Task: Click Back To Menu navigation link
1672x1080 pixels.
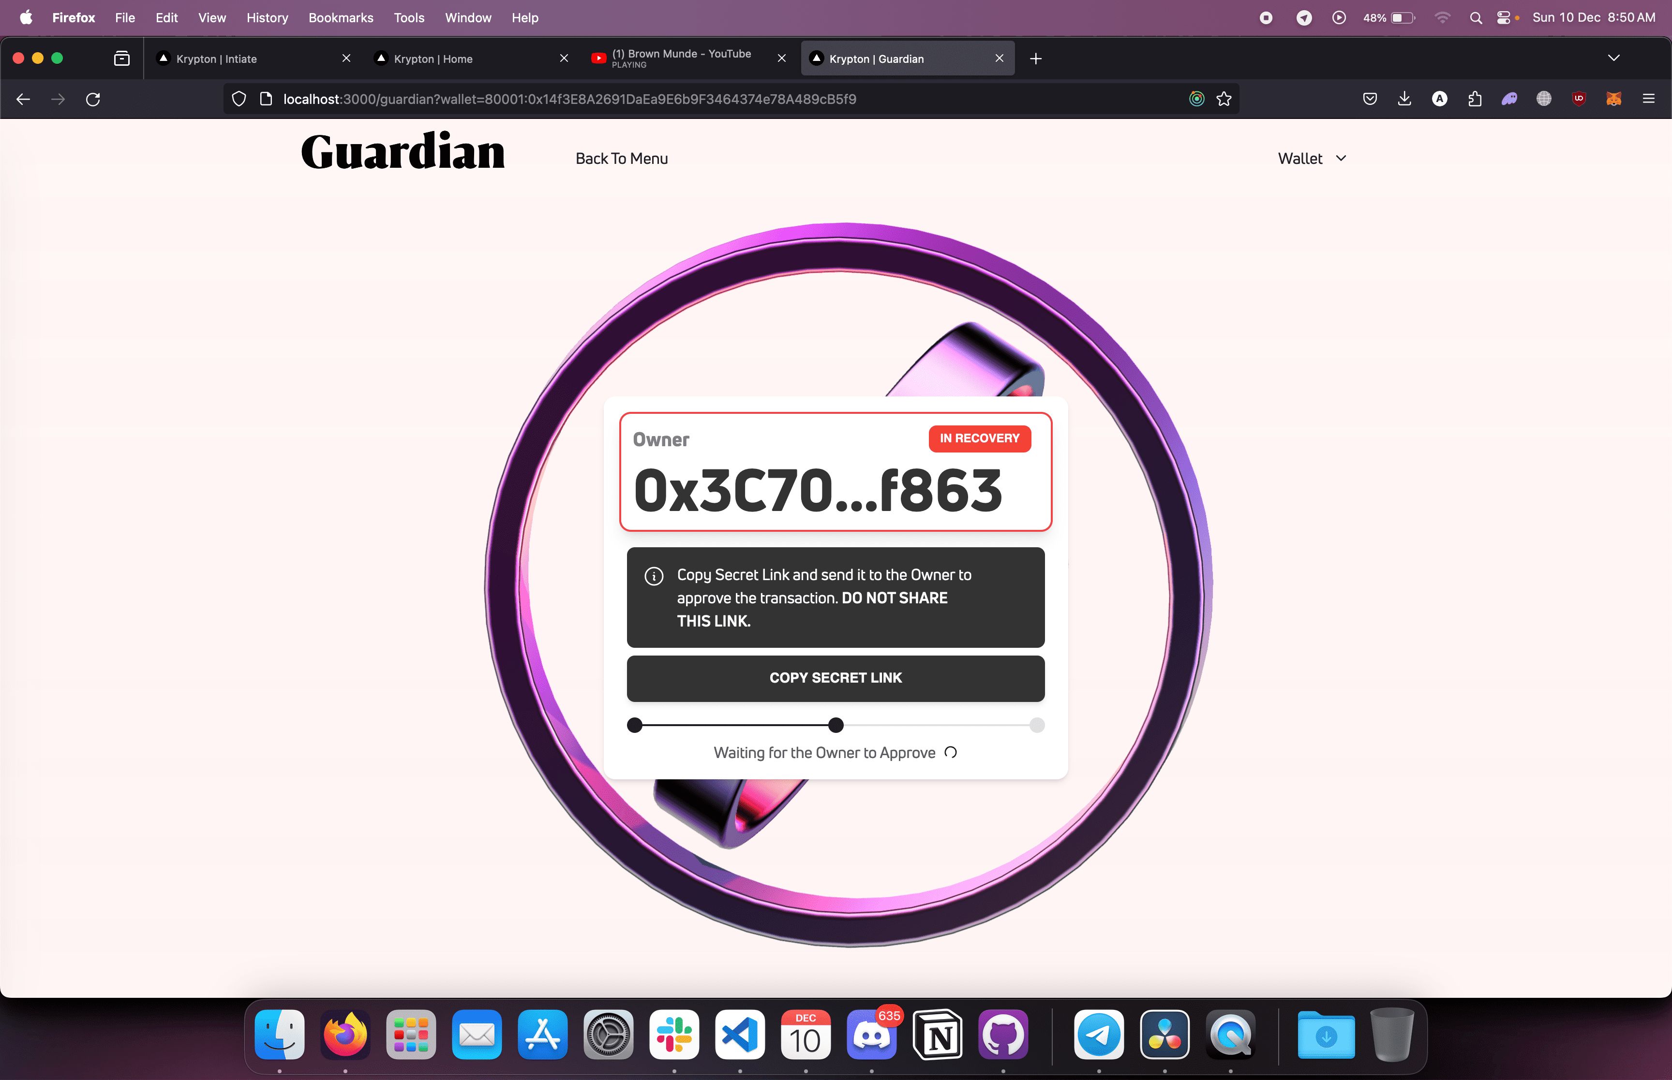Action: [x=623, y=158]
